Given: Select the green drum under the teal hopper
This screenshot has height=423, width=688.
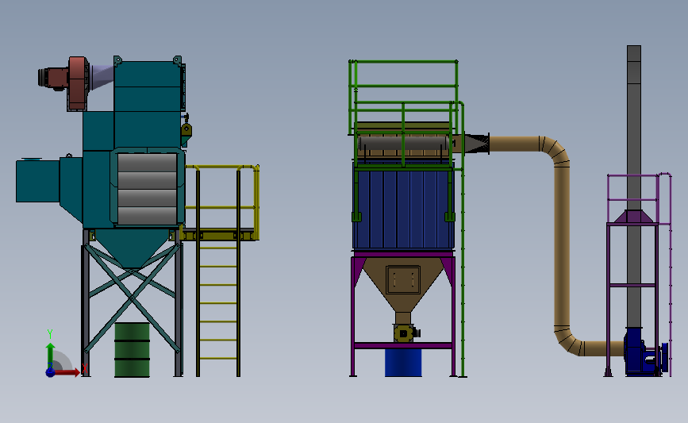Looking at the screenshot, I should pyautogui.click(x=132, y=350).
